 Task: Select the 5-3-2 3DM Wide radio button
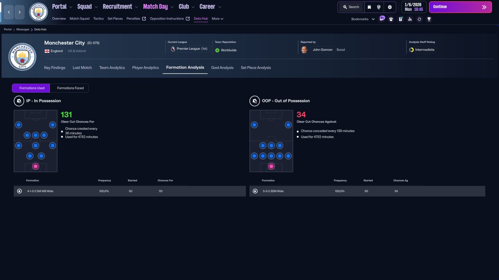click(255, 191)
